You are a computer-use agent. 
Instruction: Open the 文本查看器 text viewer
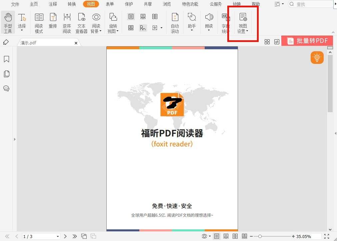[x=81, y=22]
